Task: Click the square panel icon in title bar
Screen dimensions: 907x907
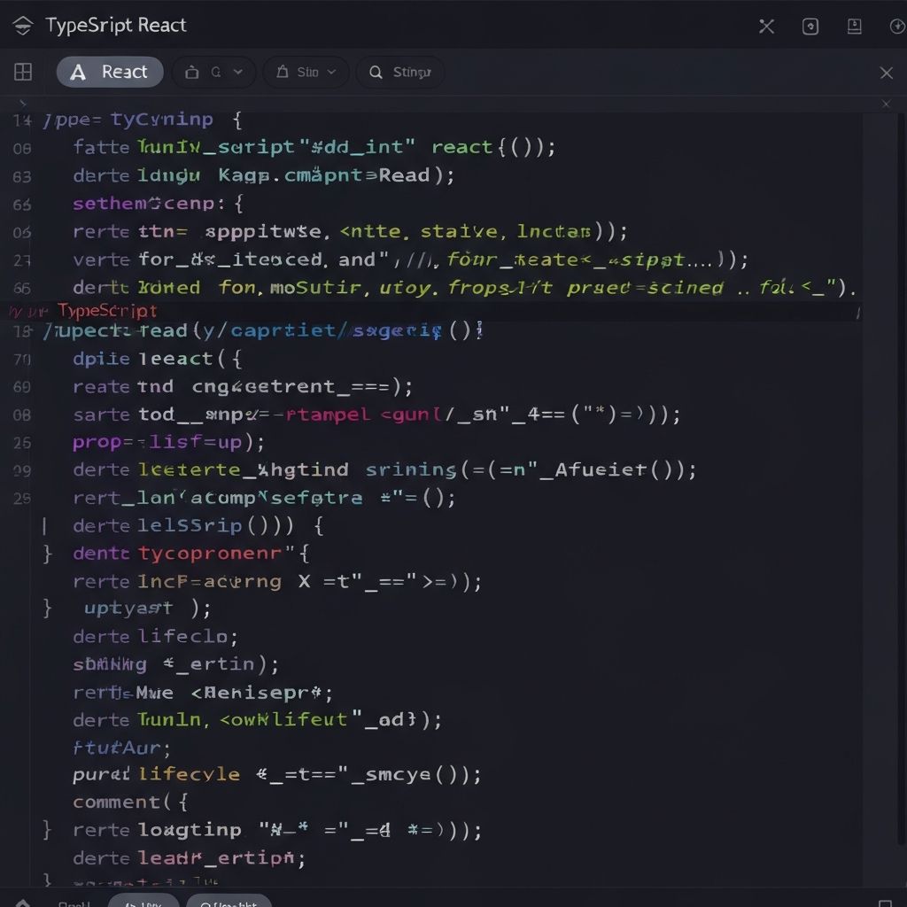Action: [x=810, y=27]
